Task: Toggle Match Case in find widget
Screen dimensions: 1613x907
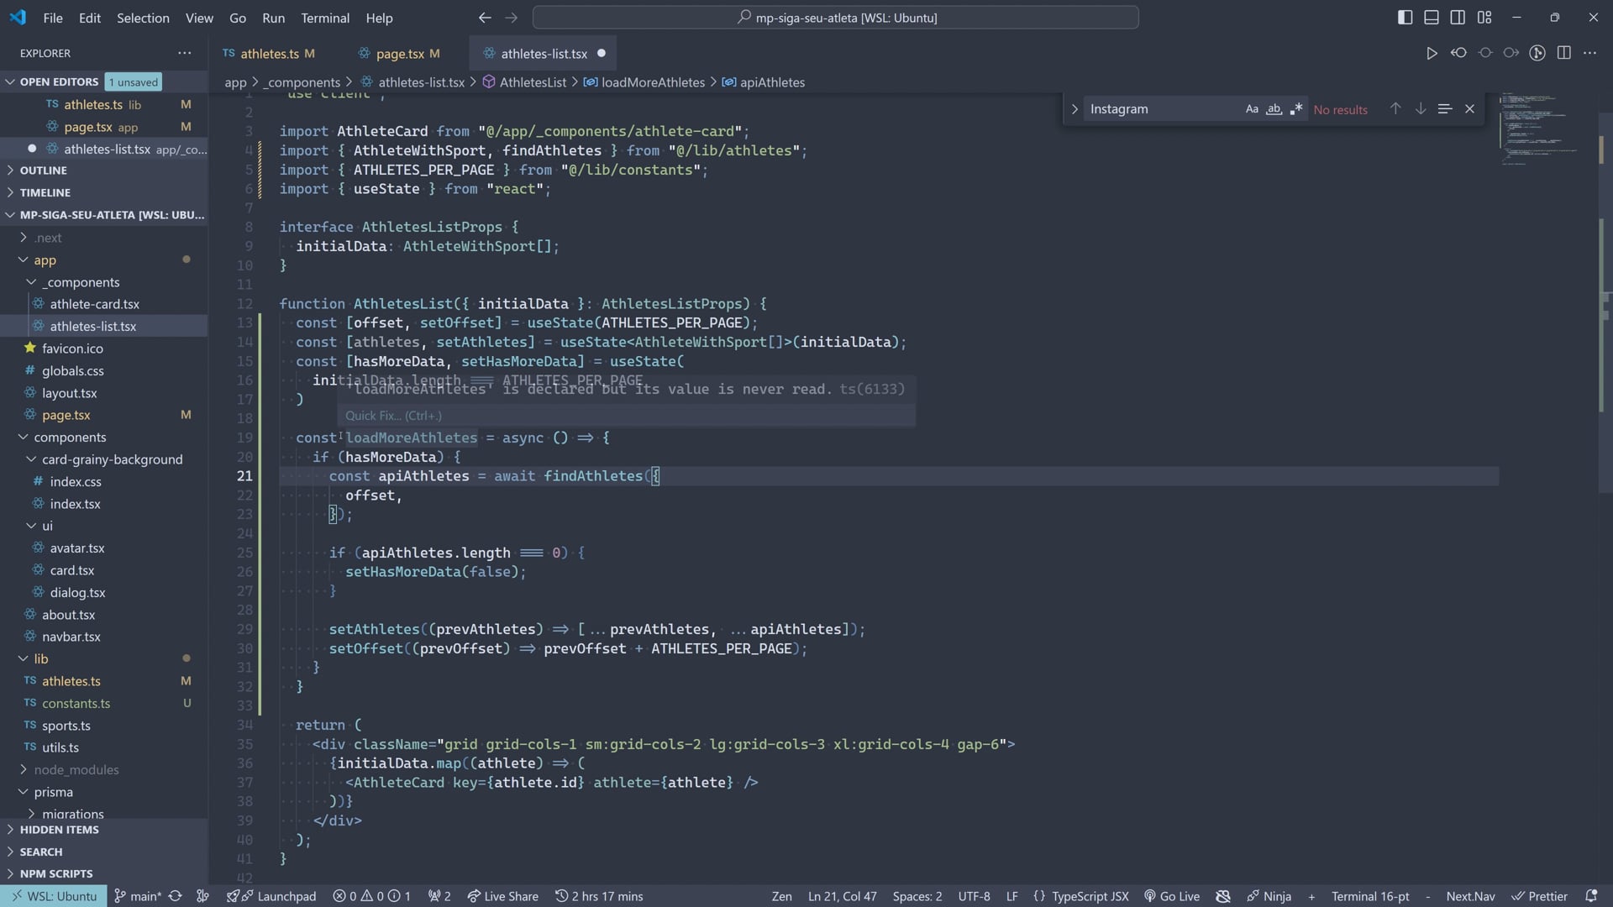Action: (x=1252, y=109)
